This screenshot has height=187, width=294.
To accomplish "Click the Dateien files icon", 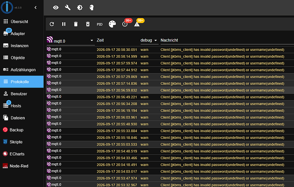I will (x=6, y=118).
